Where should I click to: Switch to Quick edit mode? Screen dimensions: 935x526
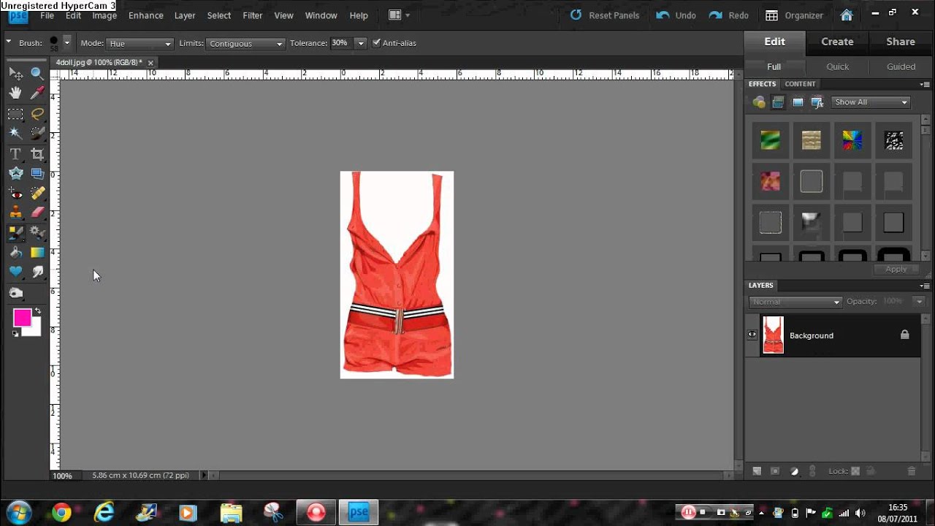(837, 66)
